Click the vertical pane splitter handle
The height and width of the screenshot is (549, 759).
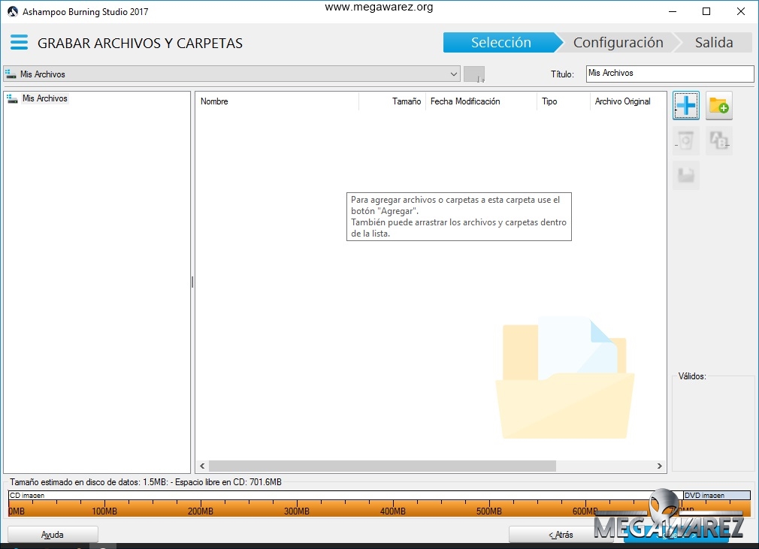(x=192, y=282)
